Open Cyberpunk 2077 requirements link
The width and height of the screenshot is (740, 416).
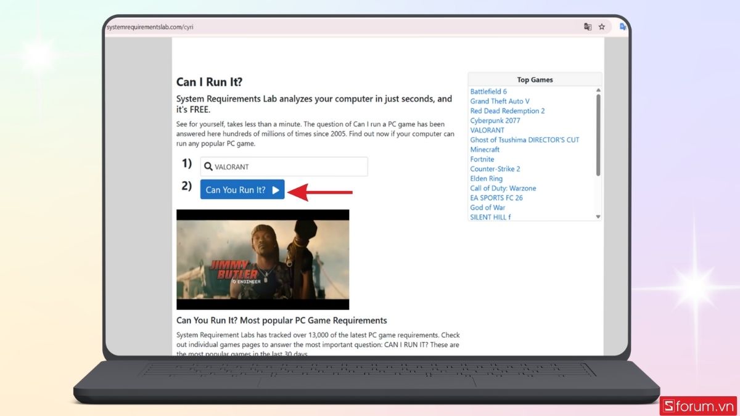point(495,121)
